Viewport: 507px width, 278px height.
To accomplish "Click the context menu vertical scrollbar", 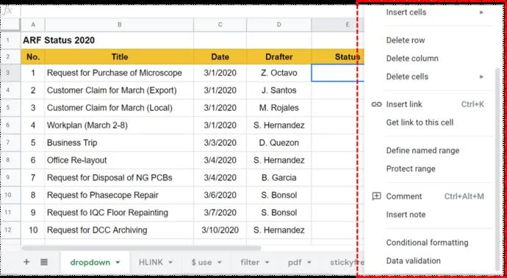I will point(497,169).
